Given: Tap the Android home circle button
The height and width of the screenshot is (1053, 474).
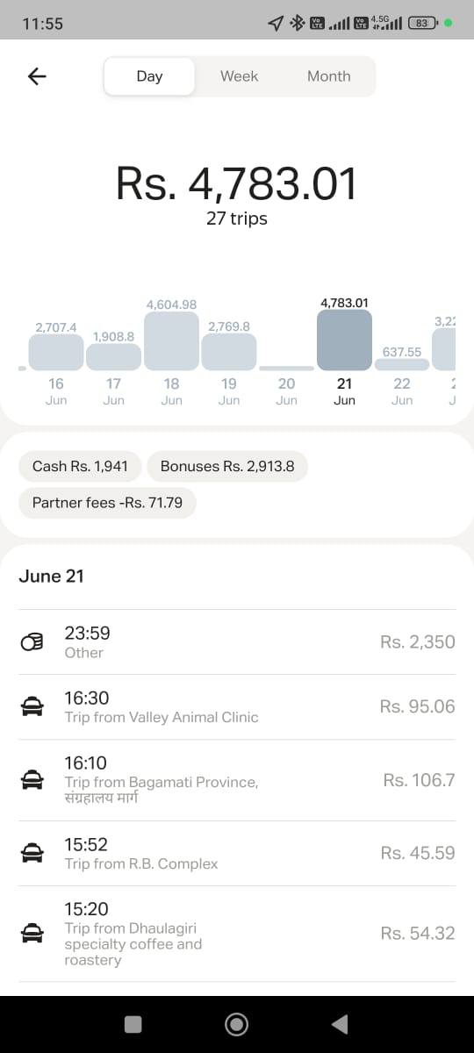Looking at the screenshot, I should tap(236, 1024).
